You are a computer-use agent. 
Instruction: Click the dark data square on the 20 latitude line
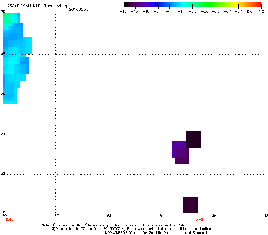click(x=190, y=205)
